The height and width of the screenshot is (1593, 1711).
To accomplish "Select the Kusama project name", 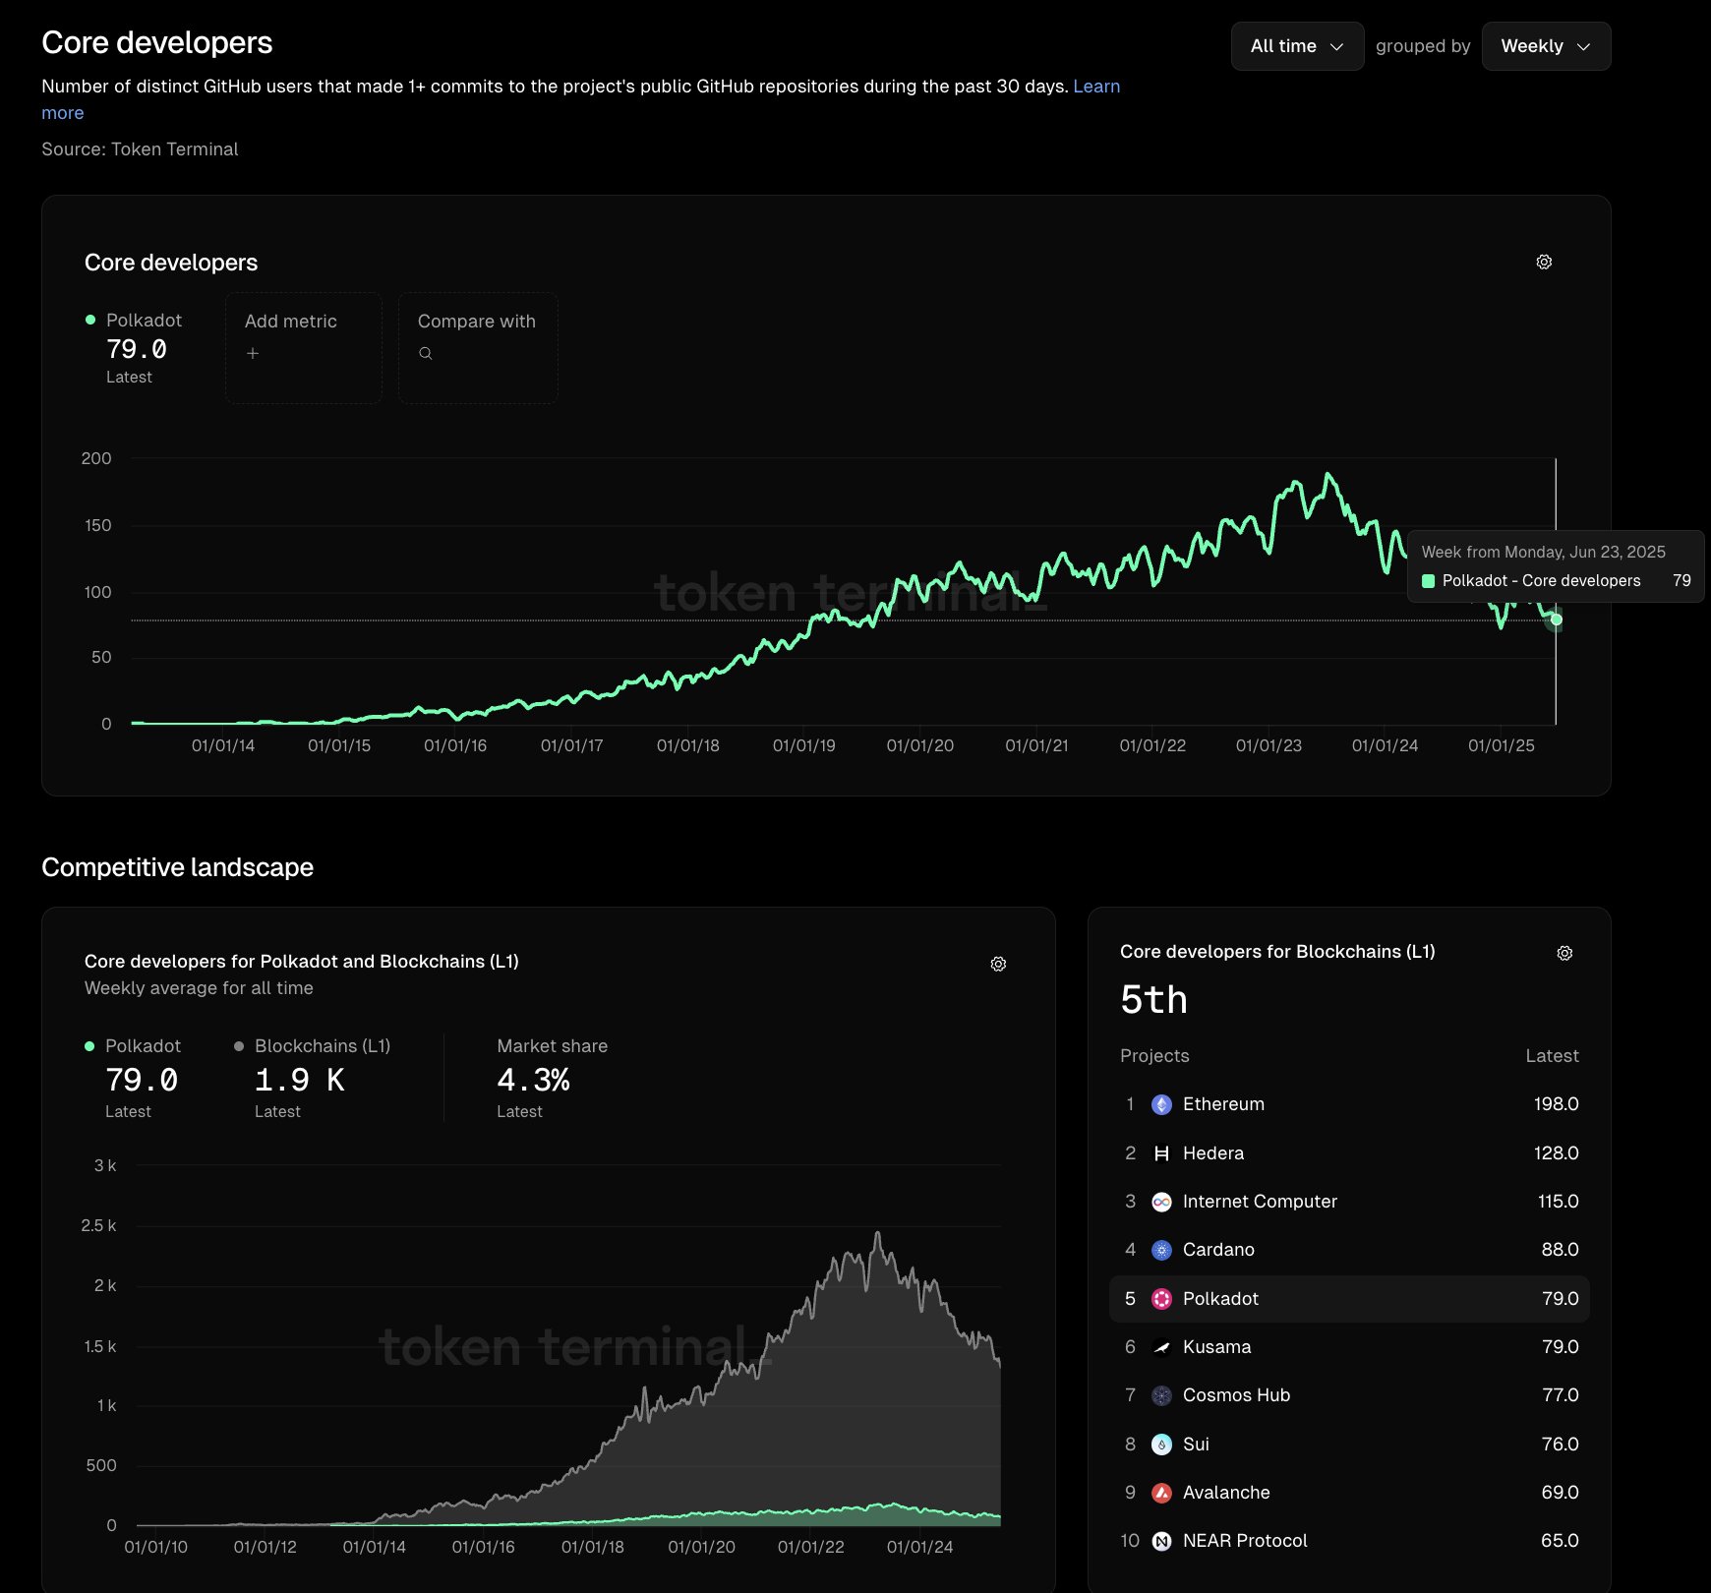I will (1217, 1347).
